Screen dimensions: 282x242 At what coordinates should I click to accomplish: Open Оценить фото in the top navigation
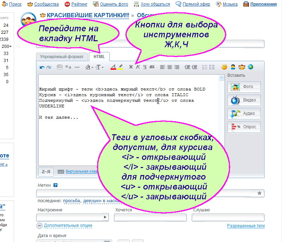click(114, 4)
